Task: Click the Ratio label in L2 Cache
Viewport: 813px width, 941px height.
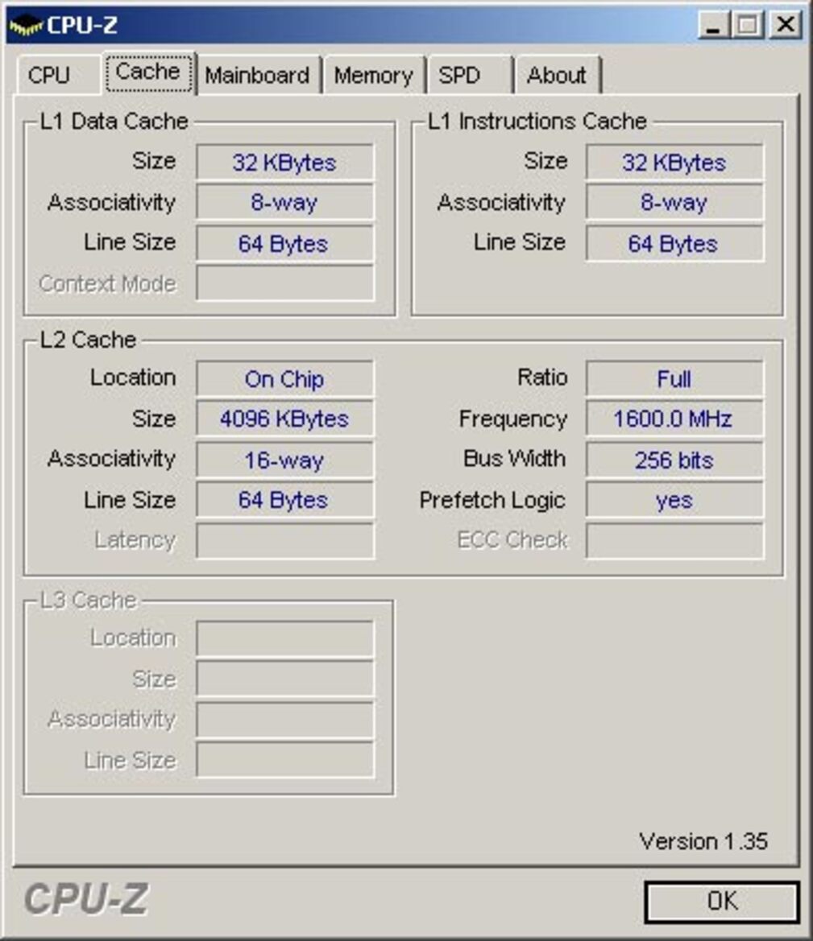Action: [x=542, y=378]
